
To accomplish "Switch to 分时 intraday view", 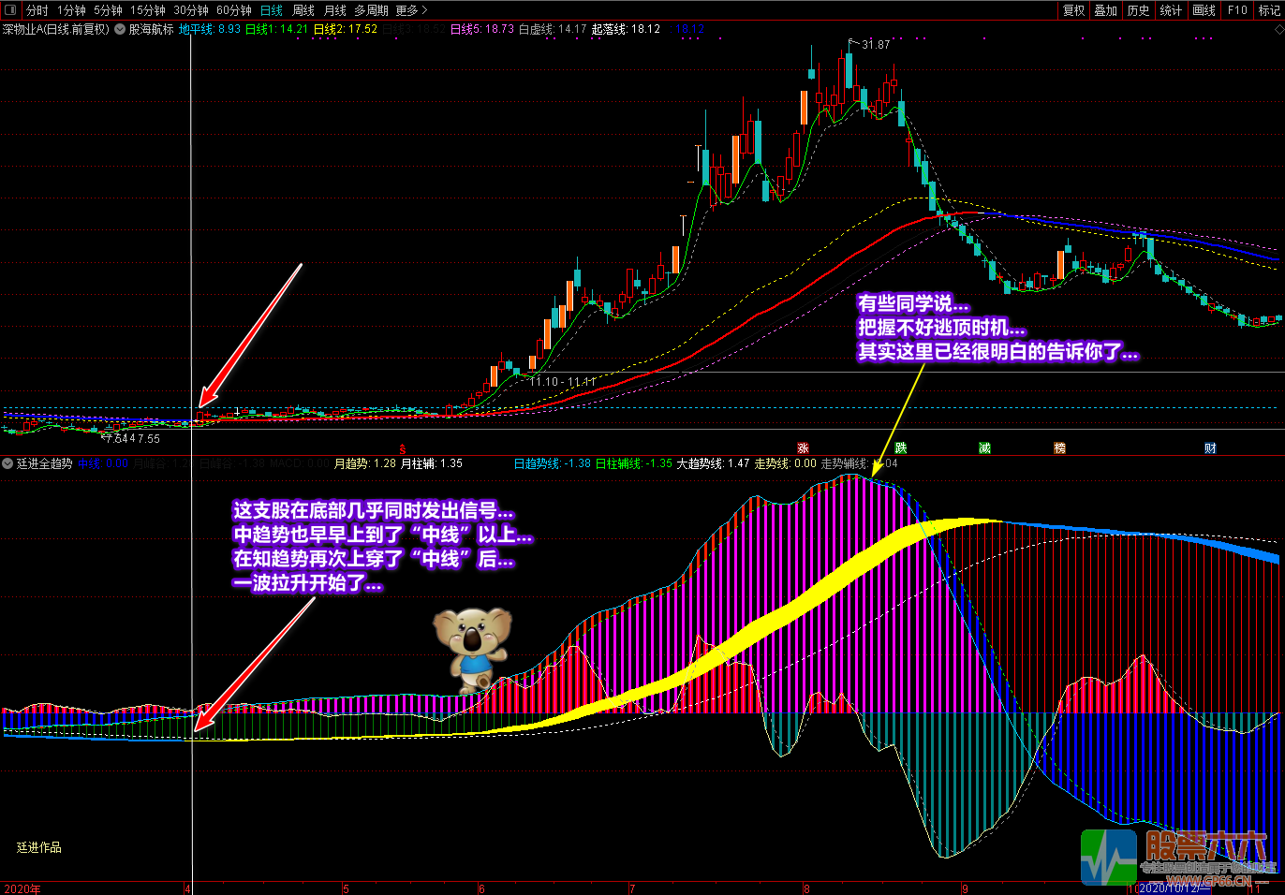I will coord(37,10).
